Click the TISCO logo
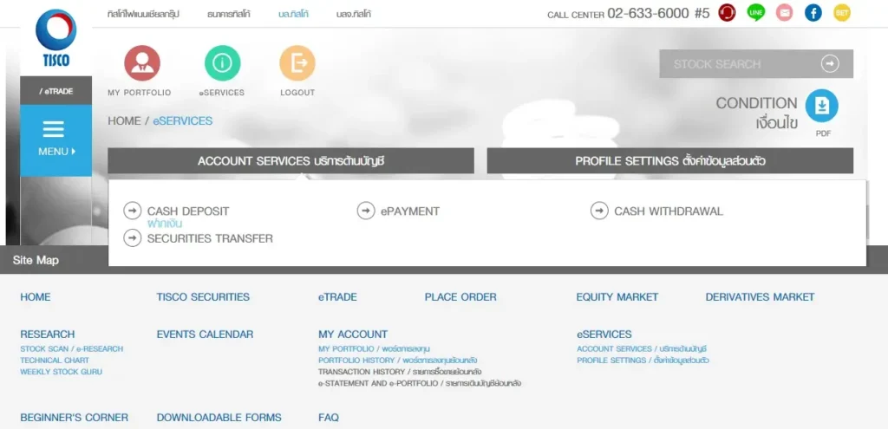 [x=55, y=38]
